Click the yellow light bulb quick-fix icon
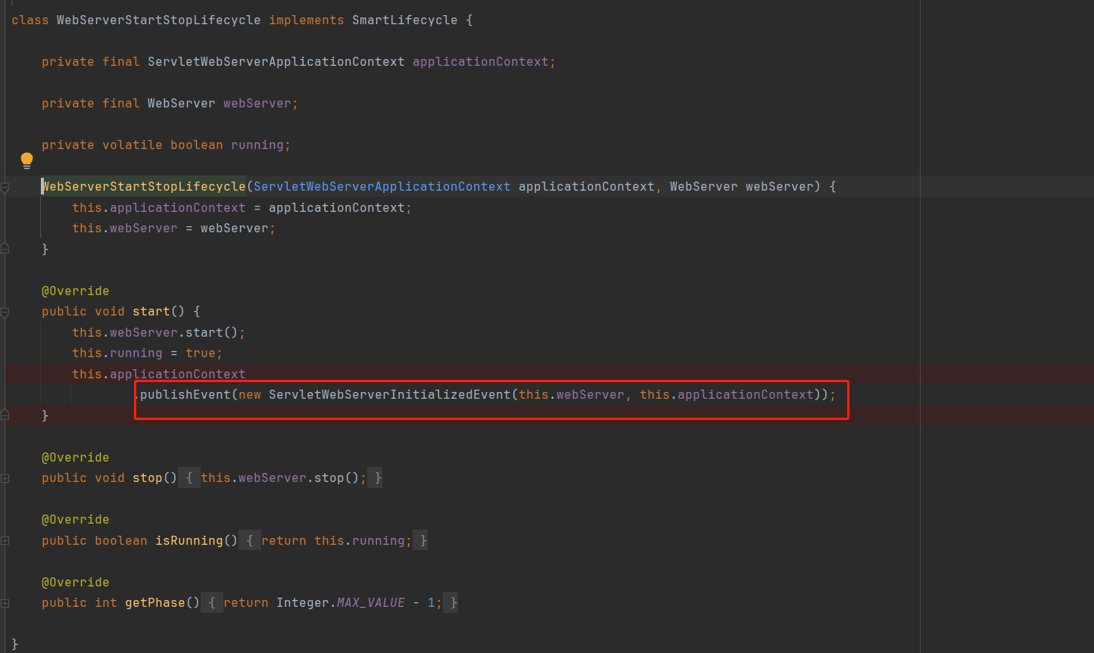The width and height of the screenshot is (1094, 653). [x=26, y=160]
